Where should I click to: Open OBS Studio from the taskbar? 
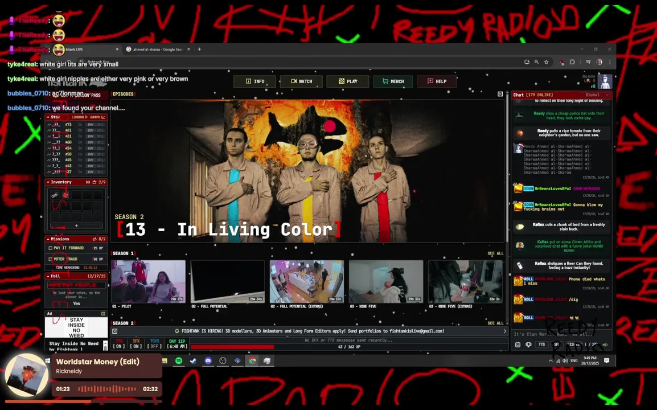click(x=223, y=361)
